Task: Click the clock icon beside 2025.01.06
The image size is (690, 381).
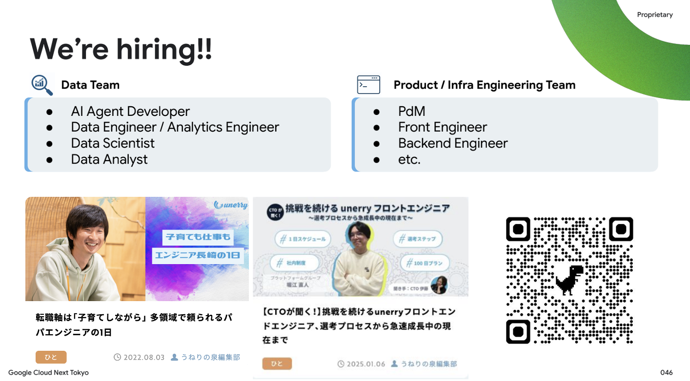Action: pyautogui.click(x=341, y=364)
